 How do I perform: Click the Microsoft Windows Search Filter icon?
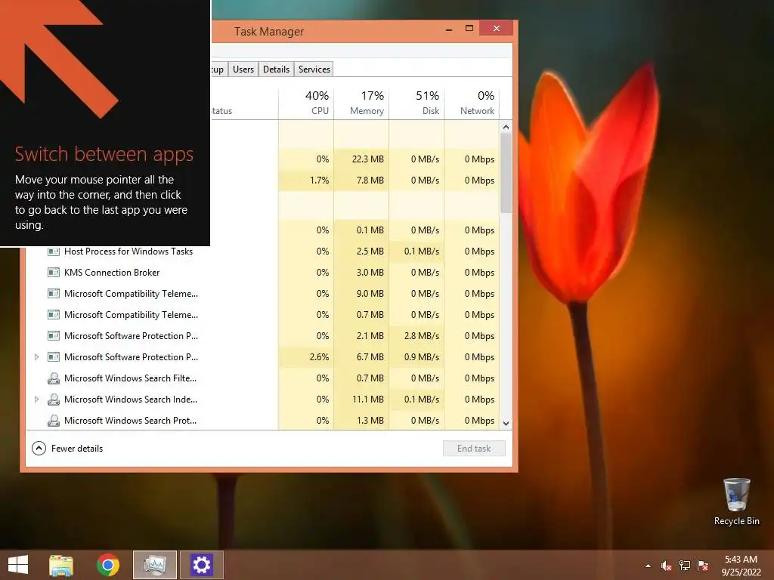(x=54, y=378)
